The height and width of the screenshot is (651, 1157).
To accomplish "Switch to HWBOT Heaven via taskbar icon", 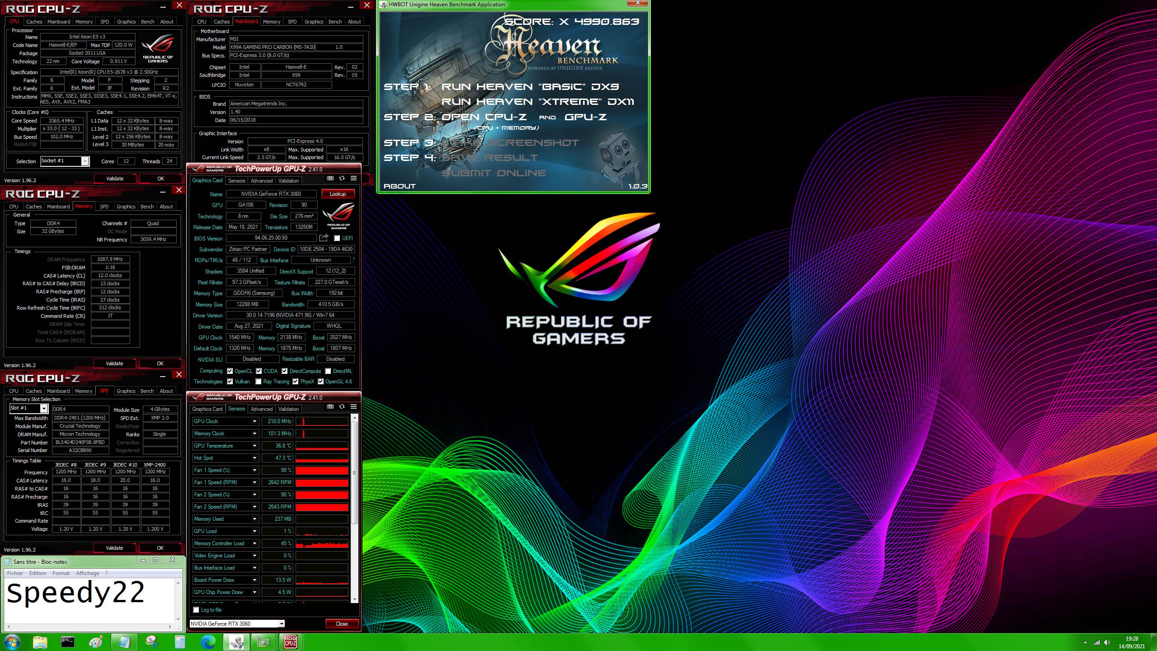I will [x=236, y=642].
